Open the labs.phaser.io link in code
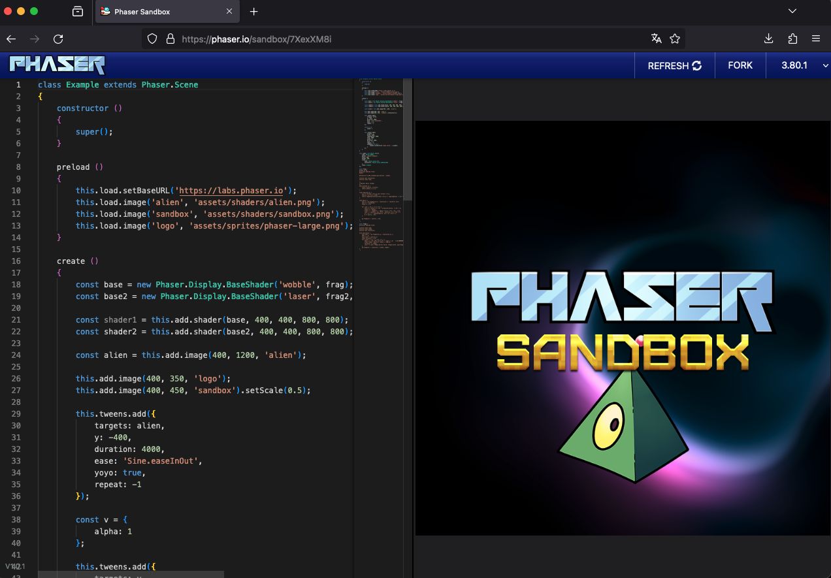This screenshot has width=831, height=578. click(231, 191)
